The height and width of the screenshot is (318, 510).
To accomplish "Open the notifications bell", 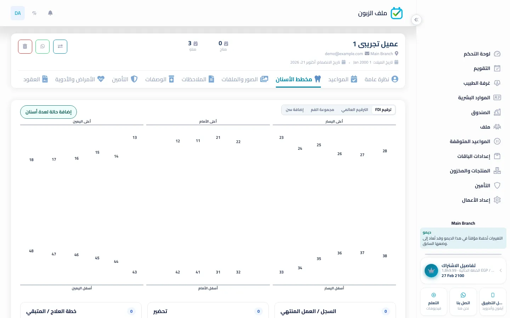I will pos(50,13).
